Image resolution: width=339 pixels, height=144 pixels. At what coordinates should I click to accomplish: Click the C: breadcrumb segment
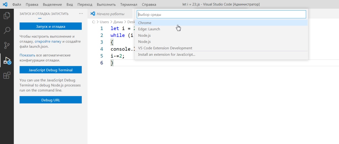pos(94,22)
